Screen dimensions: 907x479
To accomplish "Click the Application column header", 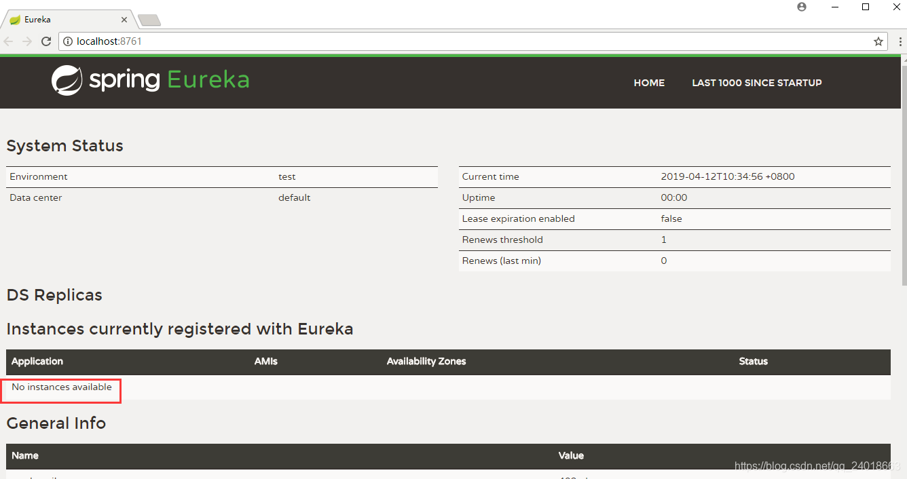I will pos(37,361).
